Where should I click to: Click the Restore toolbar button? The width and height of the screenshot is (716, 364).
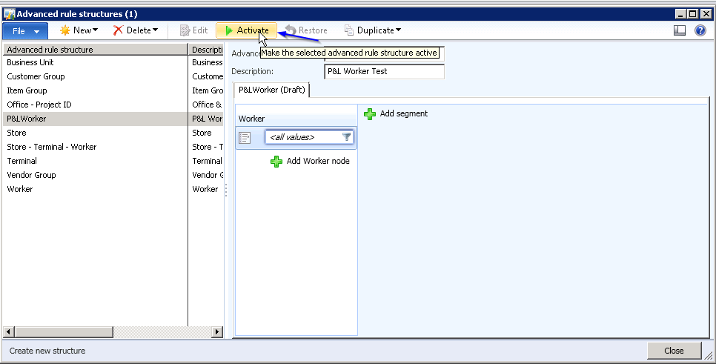coord(306,30)
